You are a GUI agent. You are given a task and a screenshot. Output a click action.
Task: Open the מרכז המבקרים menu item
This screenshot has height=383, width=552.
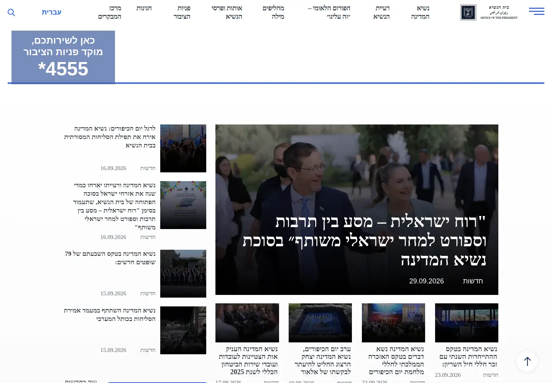point(110,12)
